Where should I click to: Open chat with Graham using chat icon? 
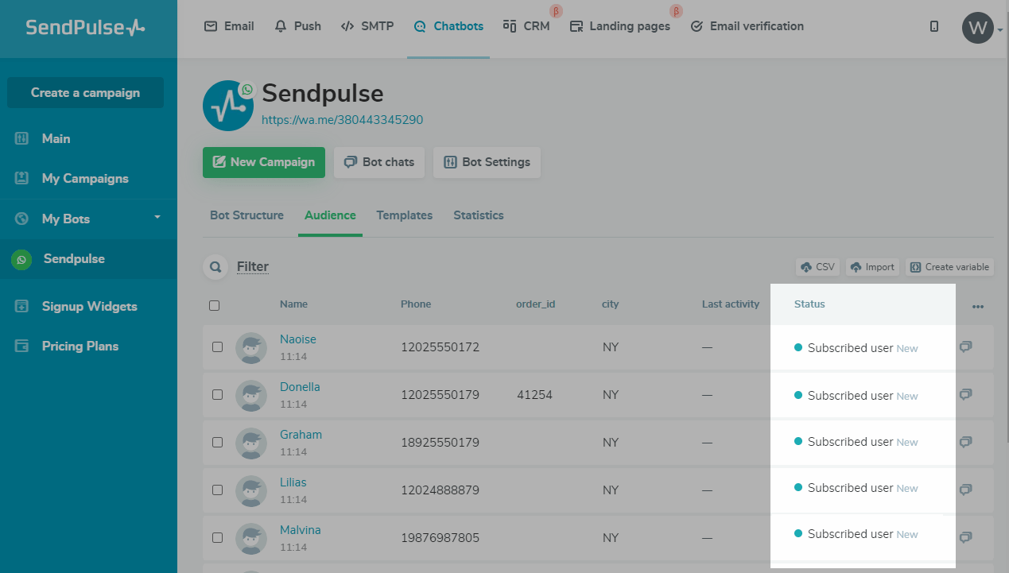[965, 442]
